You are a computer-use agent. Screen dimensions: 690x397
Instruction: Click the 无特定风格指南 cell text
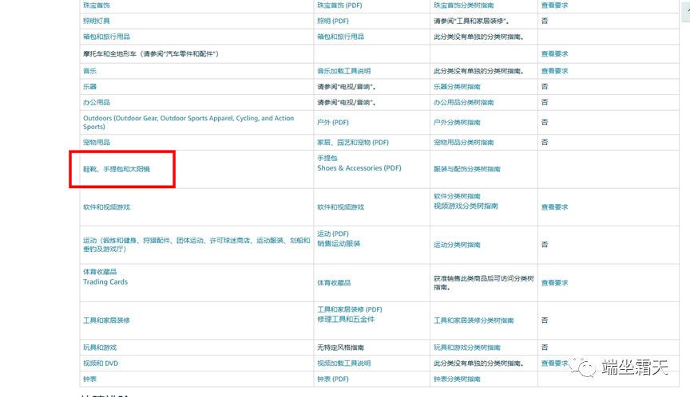[x=340, y=348]
